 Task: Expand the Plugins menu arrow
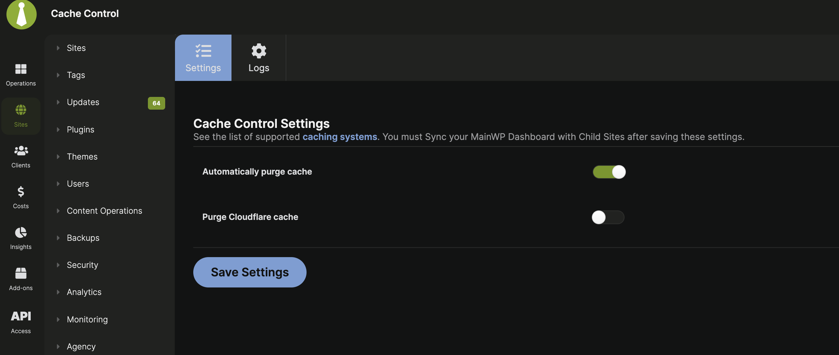pos(58,130)
